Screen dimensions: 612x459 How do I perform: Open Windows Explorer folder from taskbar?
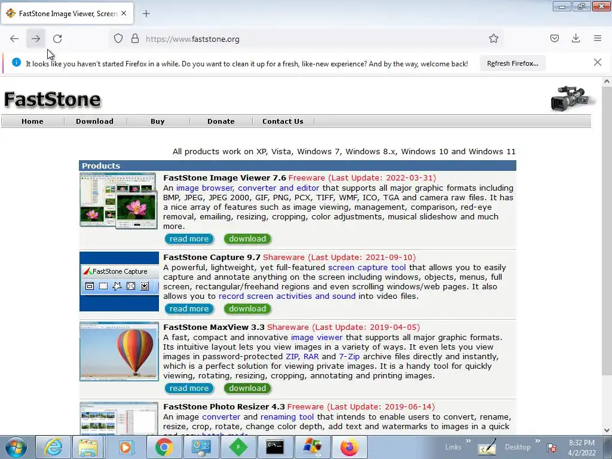(88, 447)
